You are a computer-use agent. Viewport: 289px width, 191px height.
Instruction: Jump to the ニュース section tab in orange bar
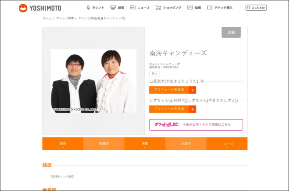coord(227,143)
